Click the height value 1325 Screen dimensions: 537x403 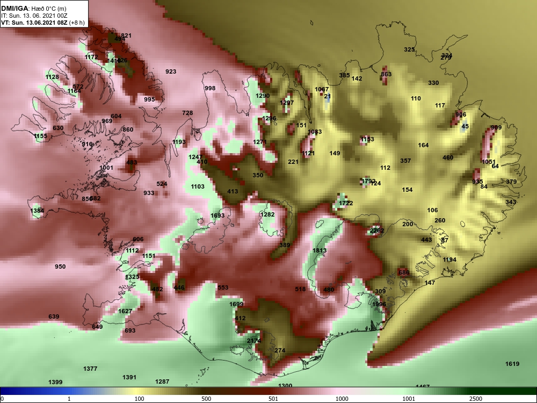(x=132, y=277)
